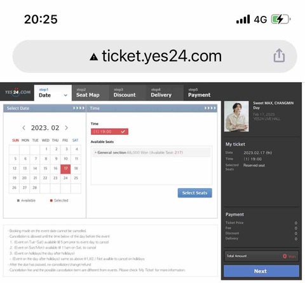Open the 2023. 02 month selector

tap(45, 128)
